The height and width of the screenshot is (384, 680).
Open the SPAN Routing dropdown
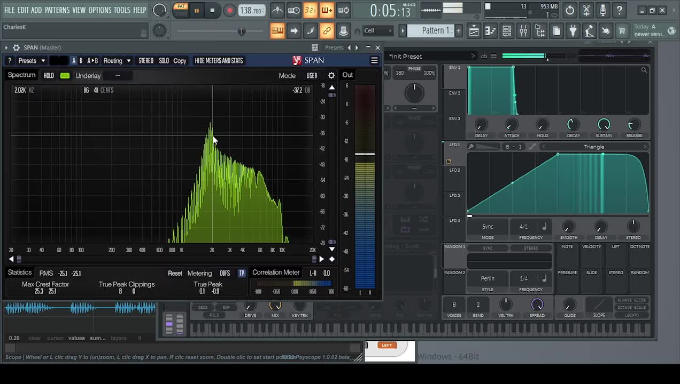[117, 61]
